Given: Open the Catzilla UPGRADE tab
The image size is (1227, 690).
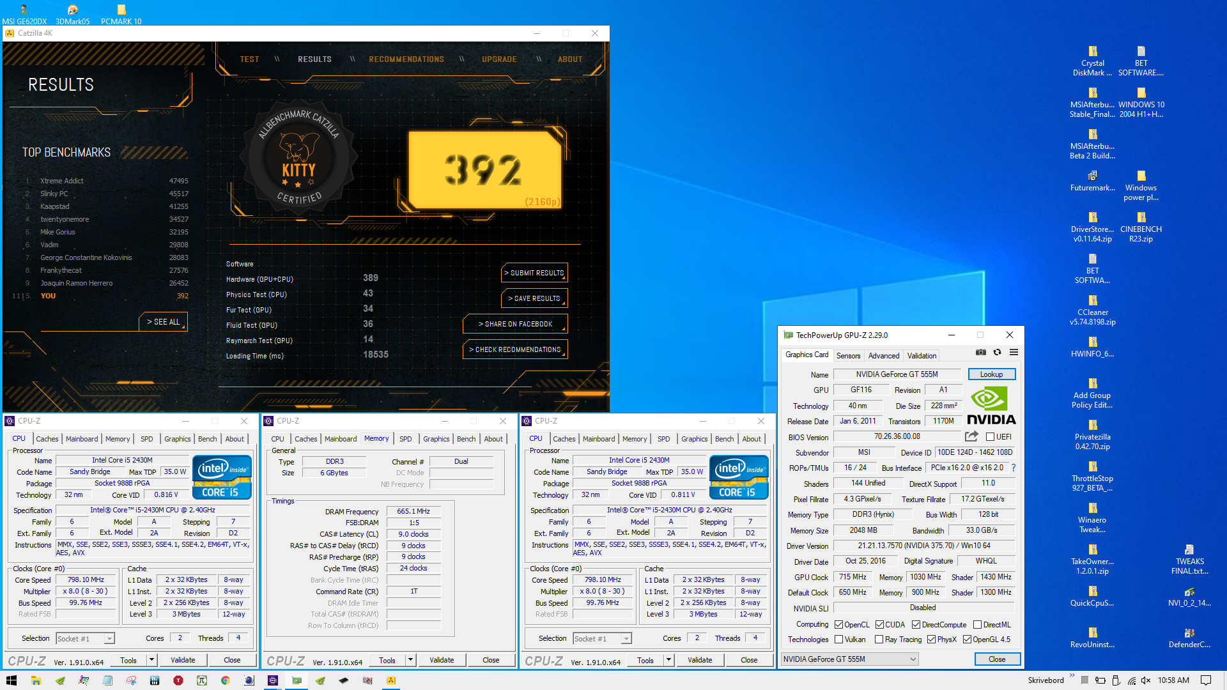Looking at the screenshot, I should [499, 59].
